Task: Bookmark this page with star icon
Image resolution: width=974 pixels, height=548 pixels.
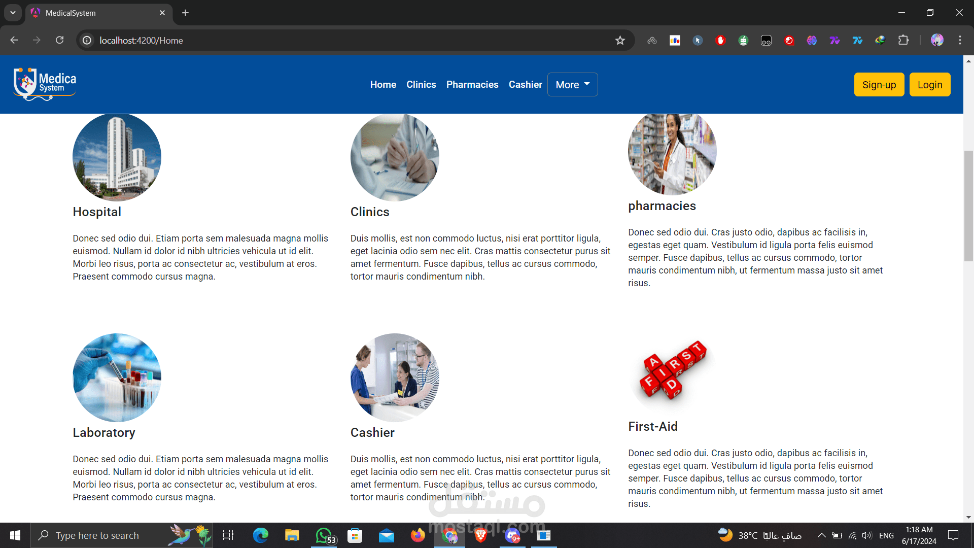Action: pyautogui.click(x=620, y=41)
